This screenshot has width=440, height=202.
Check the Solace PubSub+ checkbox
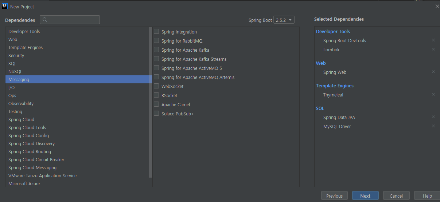[156, 114]
